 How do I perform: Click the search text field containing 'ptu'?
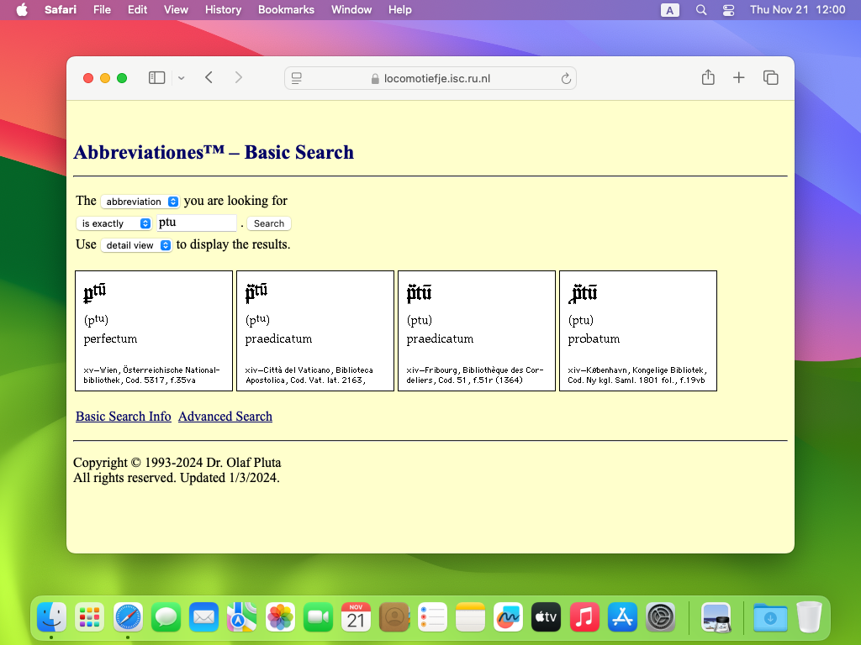pyautogui.click(x=197, y=223)
